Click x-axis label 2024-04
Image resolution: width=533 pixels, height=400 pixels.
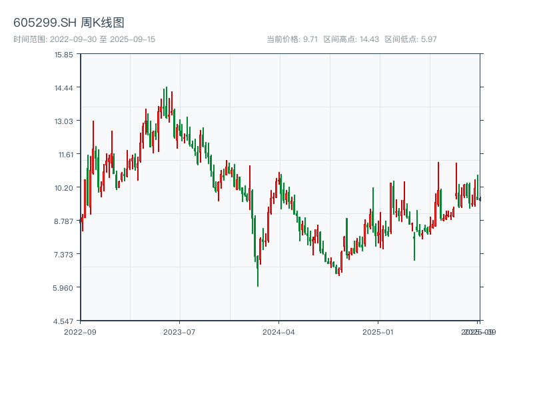(278, 332)
